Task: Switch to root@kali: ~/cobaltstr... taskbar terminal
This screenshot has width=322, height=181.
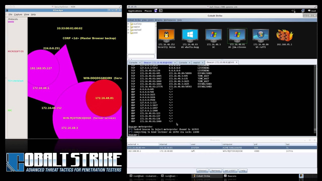Action: pyautogui.click(x=144, y=176)
